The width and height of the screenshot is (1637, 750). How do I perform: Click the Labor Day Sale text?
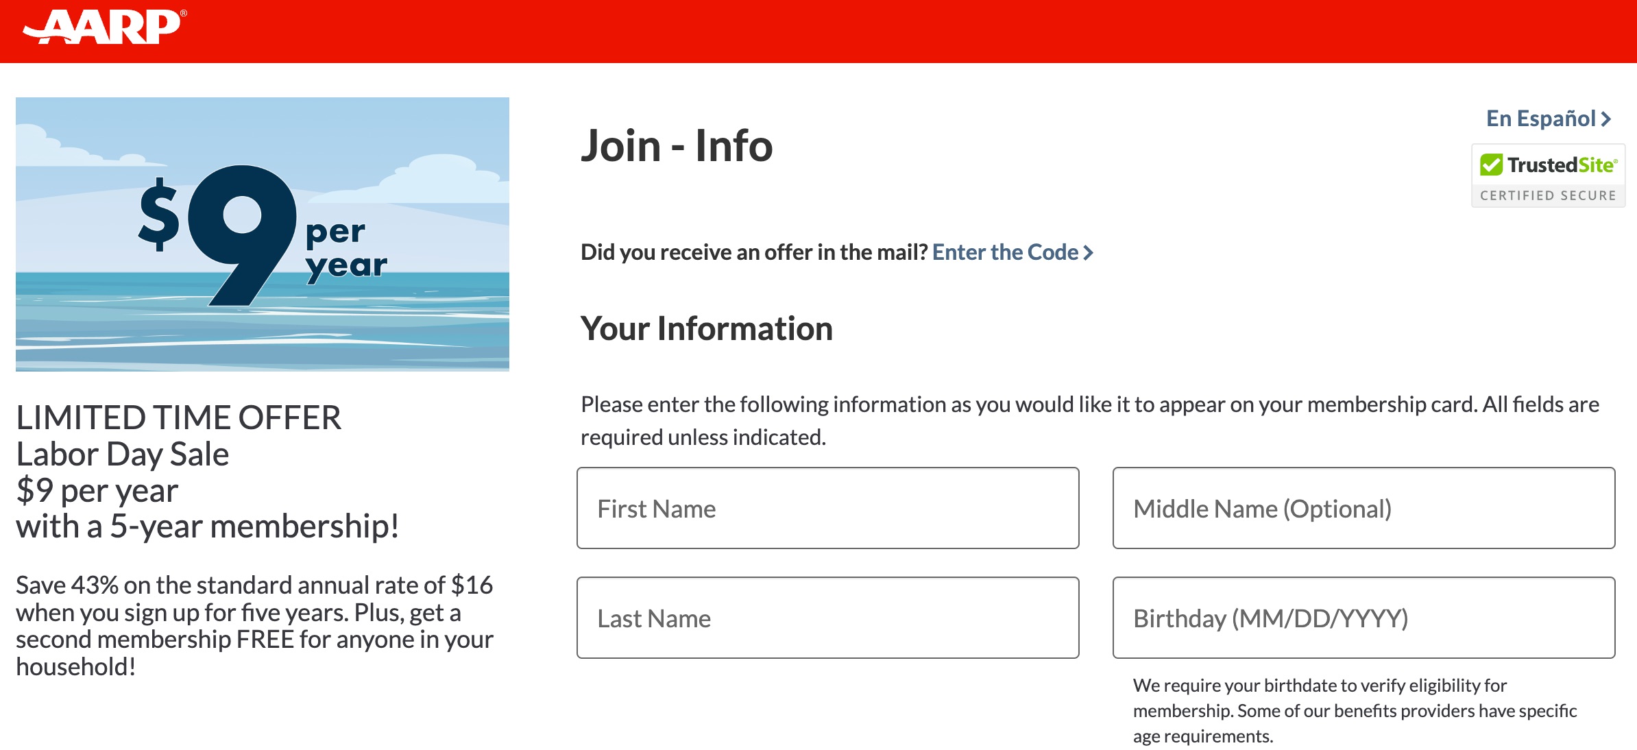(x=123, y=452)
